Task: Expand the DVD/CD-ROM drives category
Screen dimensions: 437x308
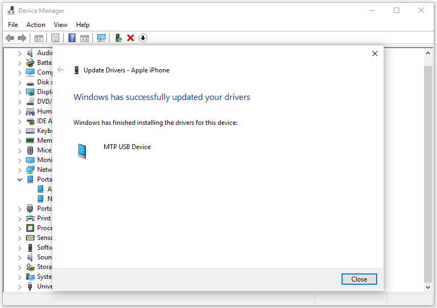Action: (19, 102)
